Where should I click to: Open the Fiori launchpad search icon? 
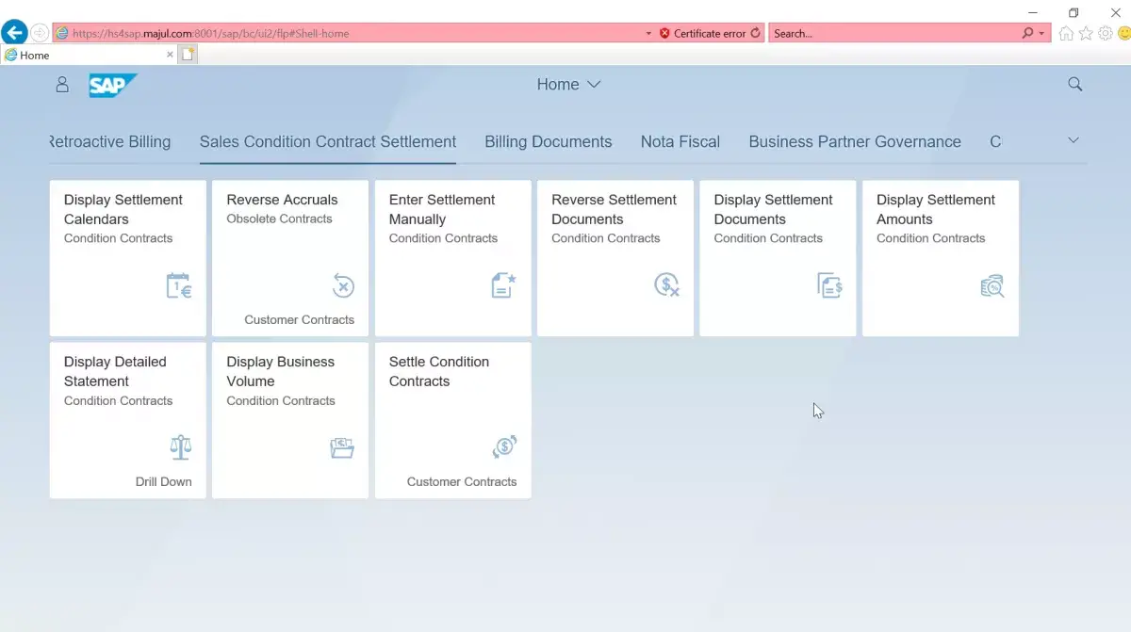pos(1074,84)
